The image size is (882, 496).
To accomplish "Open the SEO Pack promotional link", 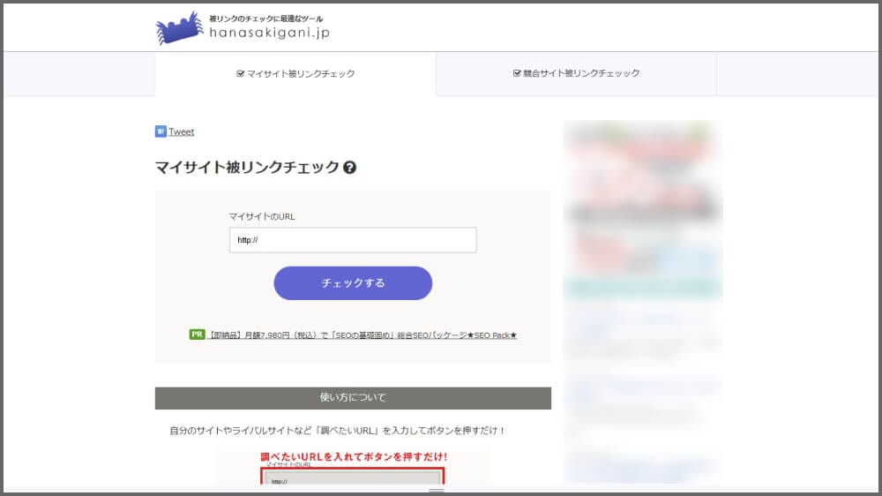I will (x=363, y=335).
